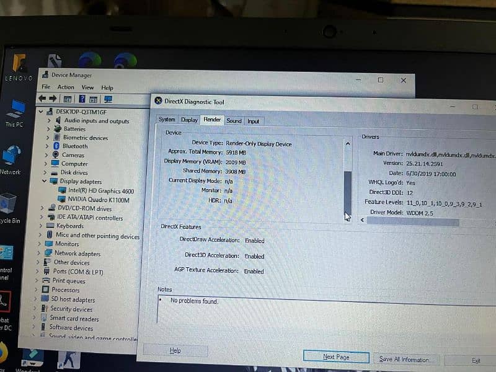Click the Drivers box horizontal scrollbar thumb
This screenshot has height=372, width=496.
(413, 222)
